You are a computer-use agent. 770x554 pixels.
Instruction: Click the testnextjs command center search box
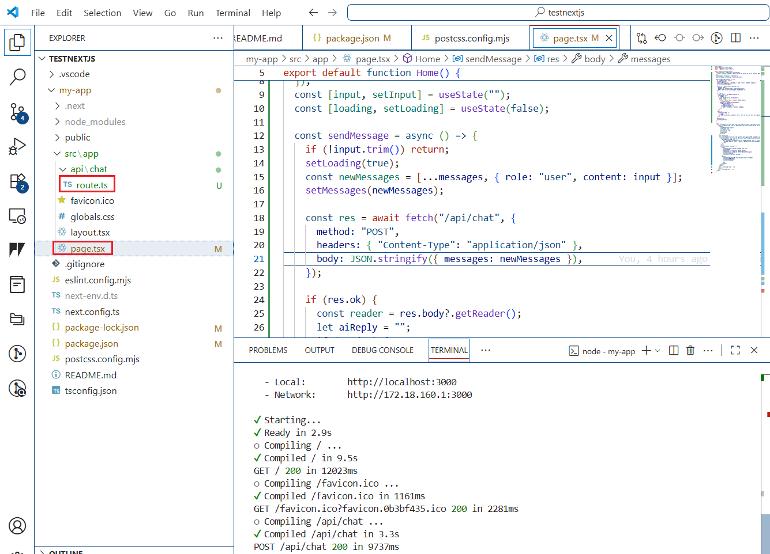[x=558, y=12]
